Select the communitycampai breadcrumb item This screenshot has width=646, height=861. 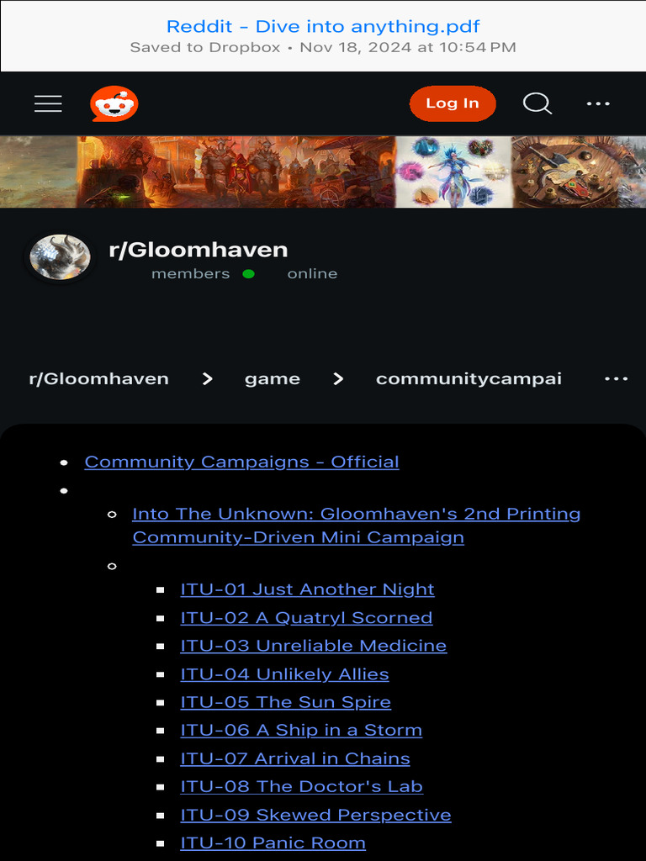469,379
